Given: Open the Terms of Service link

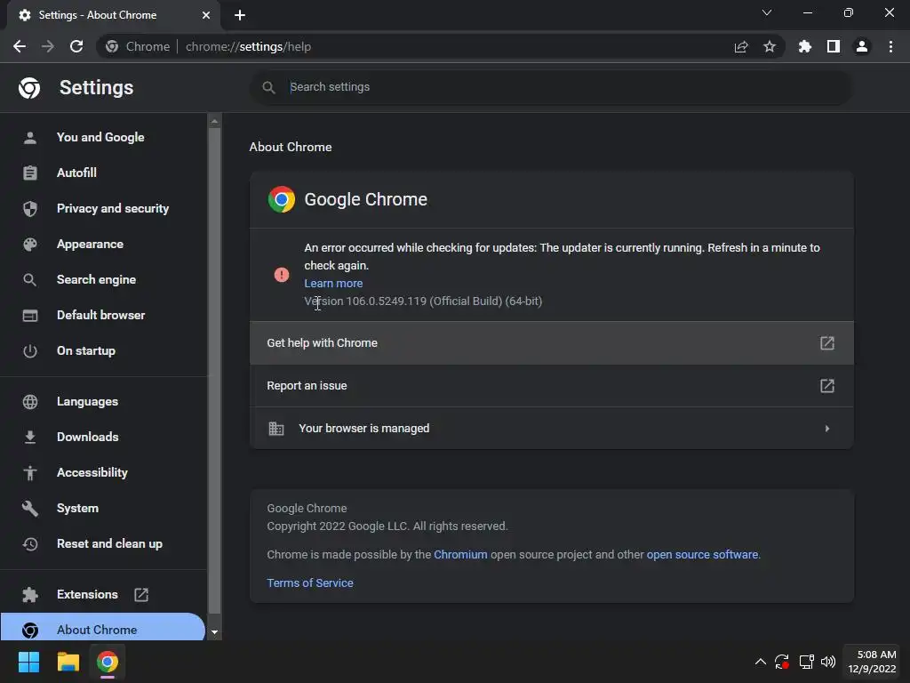Looking at the screenshot, I should click(310, 583).
